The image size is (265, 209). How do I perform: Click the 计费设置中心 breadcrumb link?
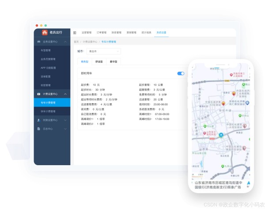pyautogui.click(x=90, y=42)
